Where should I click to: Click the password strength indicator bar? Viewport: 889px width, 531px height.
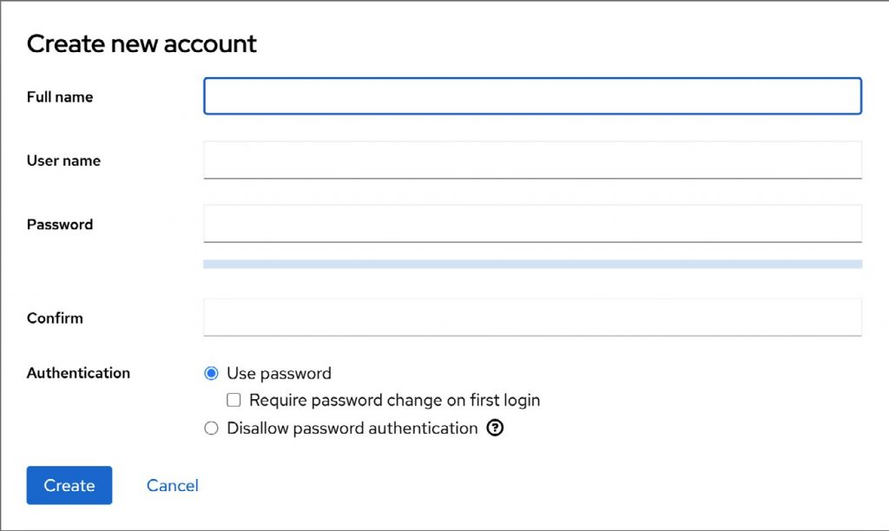click(x=532, y=263)
